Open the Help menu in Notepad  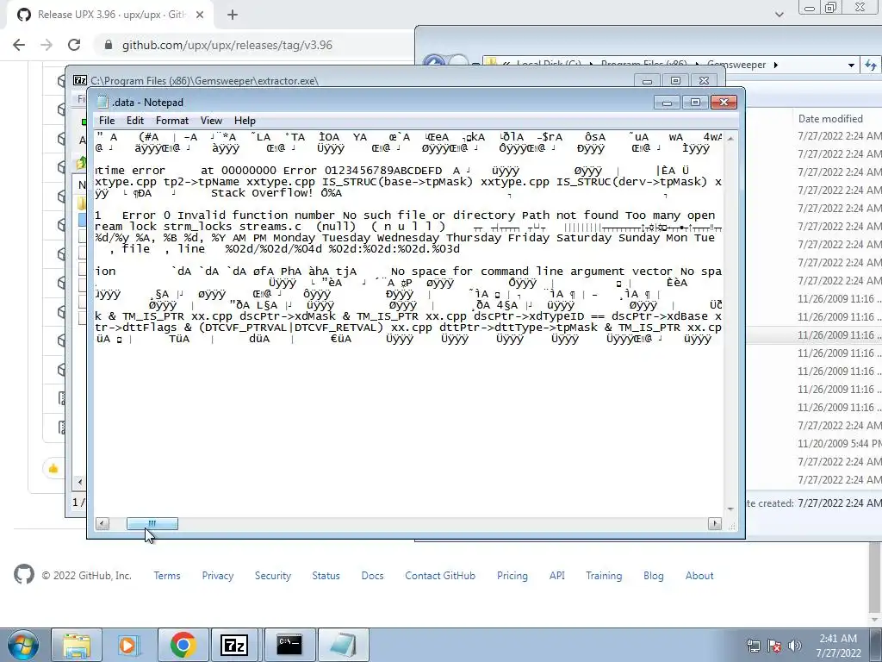coord(245,121)
